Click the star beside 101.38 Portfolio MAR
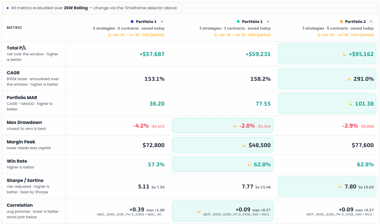The height and width of the screenshot is (224, 380). point(351,104)
